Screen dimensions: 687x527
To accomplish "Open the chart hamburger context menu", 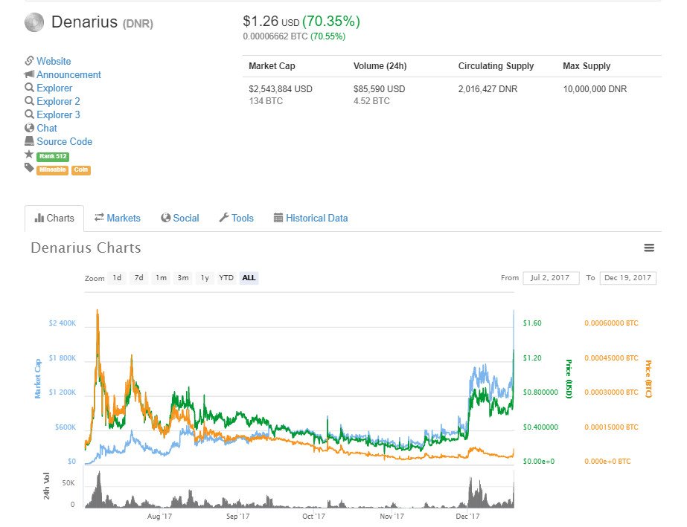I will tap(649, 248).
